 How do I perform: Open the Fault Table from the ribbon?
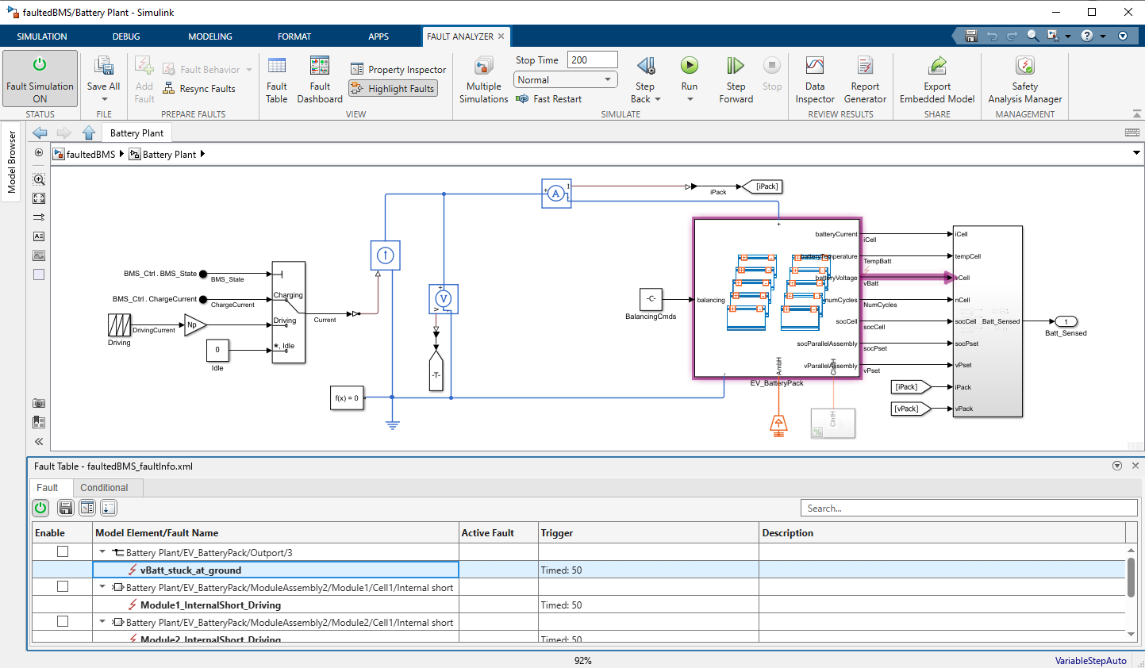[277, 79]
